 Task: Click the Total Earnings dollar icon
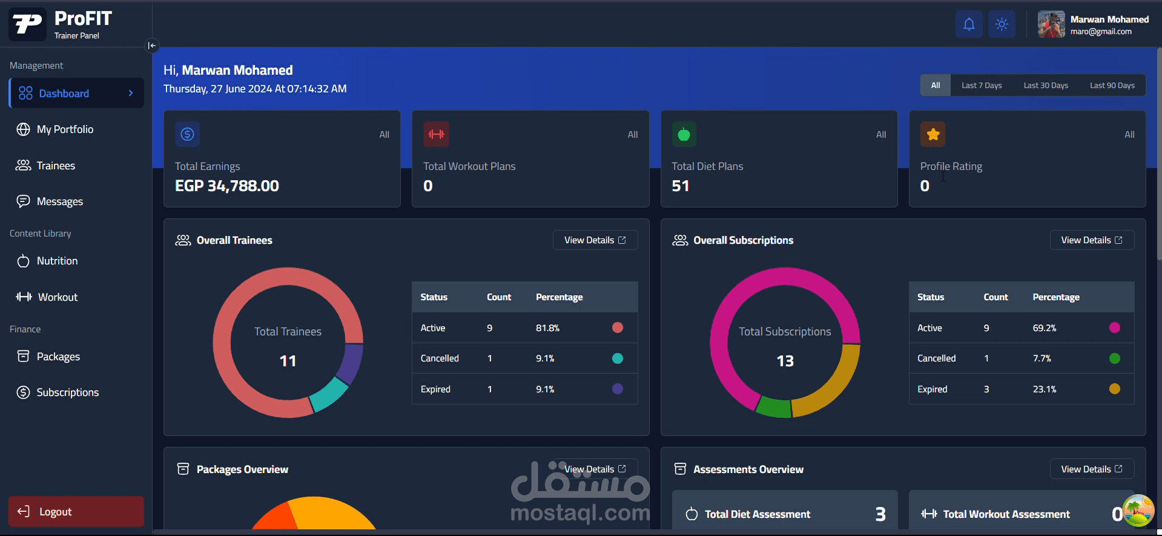click(x=188, y=134)
